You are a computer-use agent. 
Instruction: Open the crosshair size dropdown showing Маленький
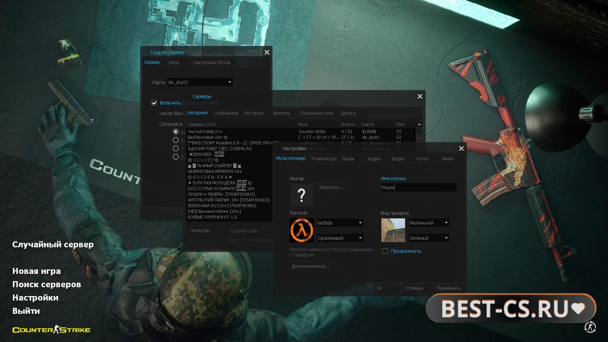(x=428, y=223)
